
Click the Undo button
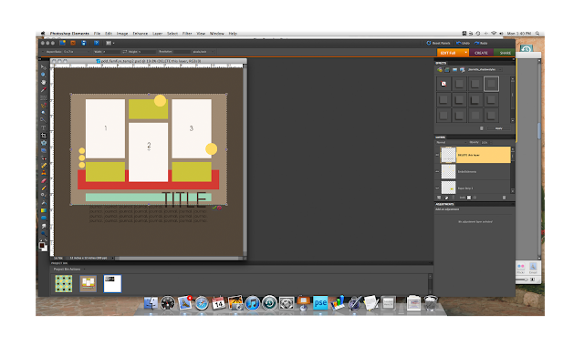[463, 43]
